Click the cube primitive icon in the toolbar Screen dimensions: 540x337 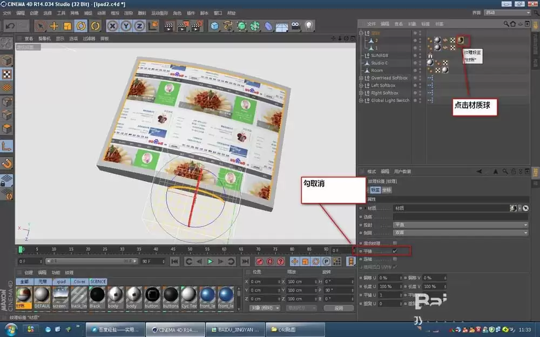(214, 26)
